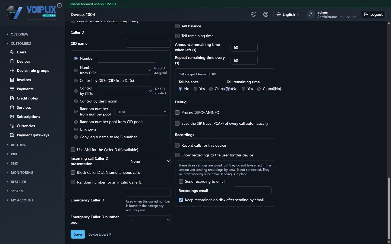
Task: Open Credit notes in sidebar
Action: pyautogui.click(x=27, y=98)
